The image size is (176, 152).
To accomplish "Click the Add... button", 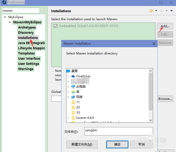I will click(165, 26).
